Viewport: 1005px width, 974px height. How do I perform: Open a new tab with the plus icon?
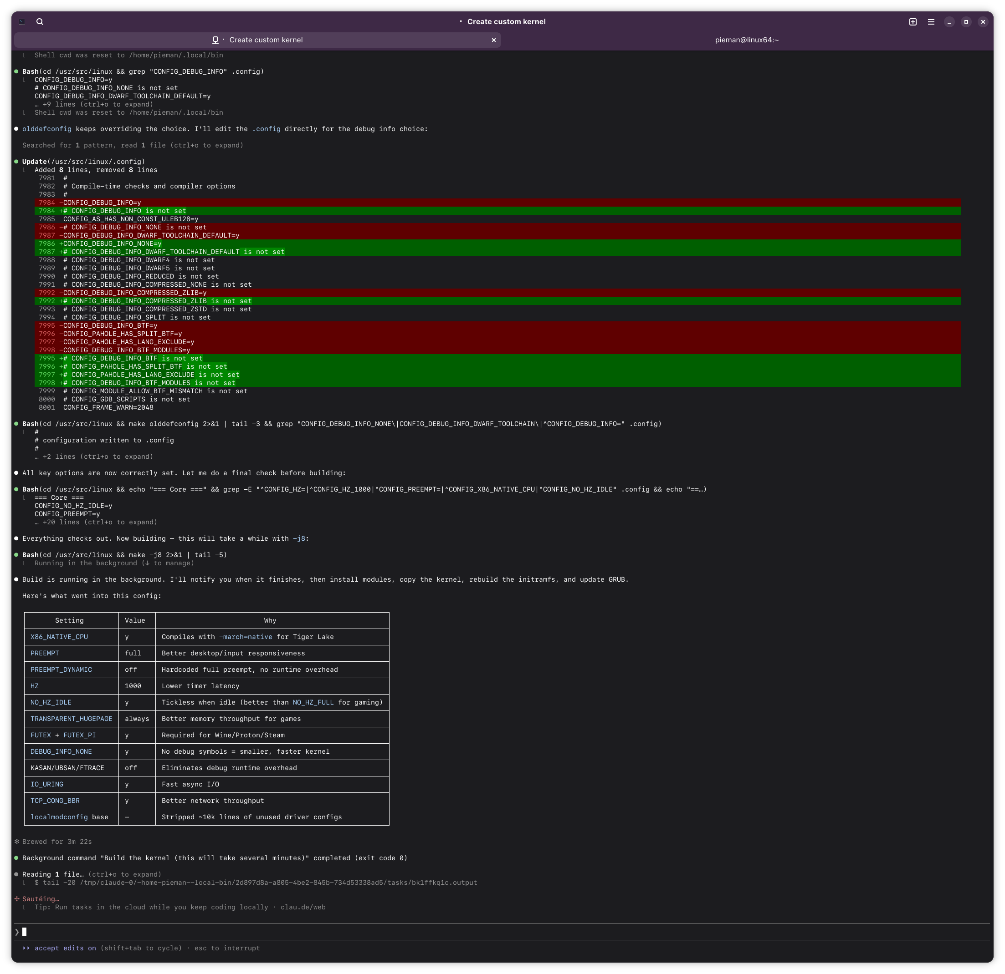pos(913,21)
